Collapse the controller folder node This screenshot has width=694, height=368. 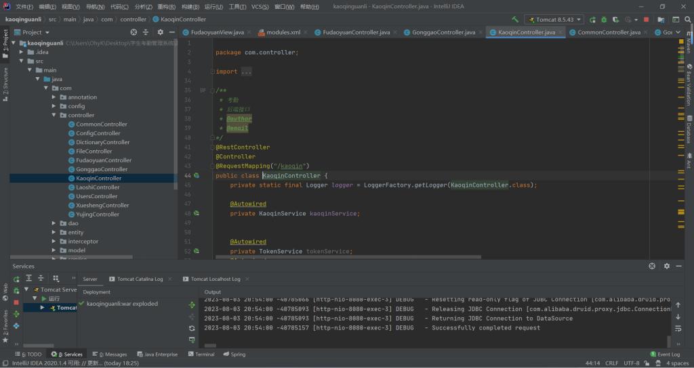point(54,115)
